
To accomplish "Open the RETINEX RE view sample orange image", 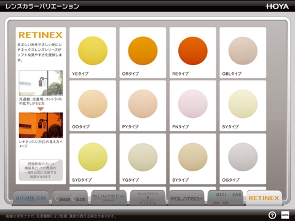I will click(x=41, y=125).
